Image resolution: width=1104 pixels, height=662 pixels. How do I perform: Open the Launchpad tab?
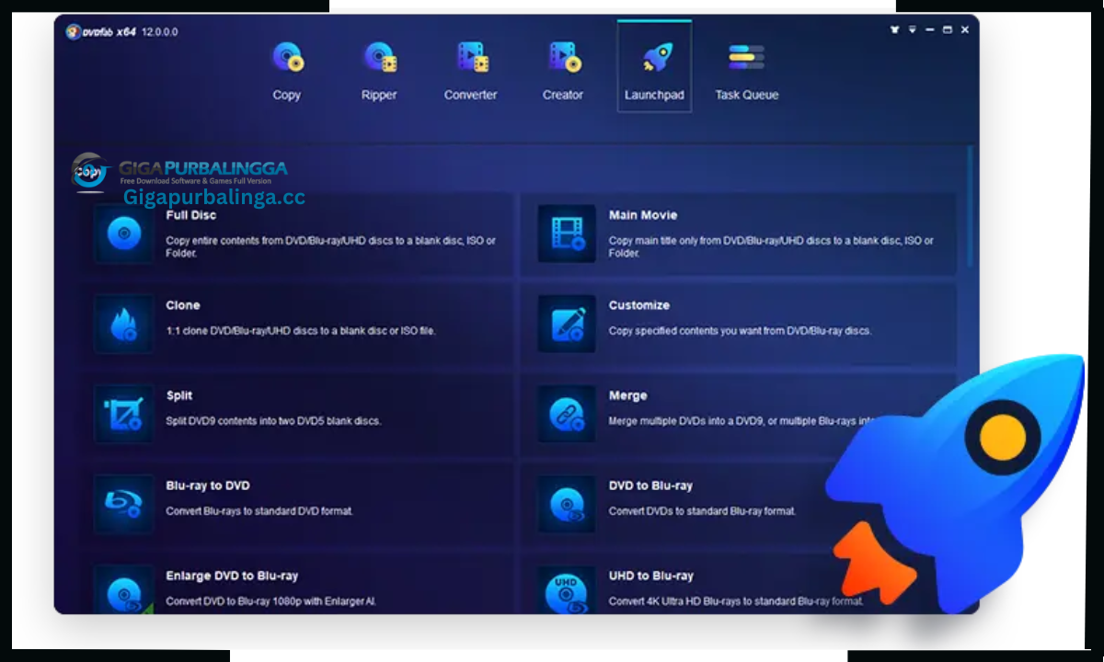coord(654,67)
